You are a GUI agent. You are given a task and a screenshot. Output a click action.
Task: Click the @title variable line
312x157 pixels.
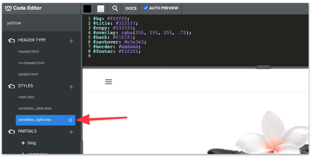(x=115, y=23)
